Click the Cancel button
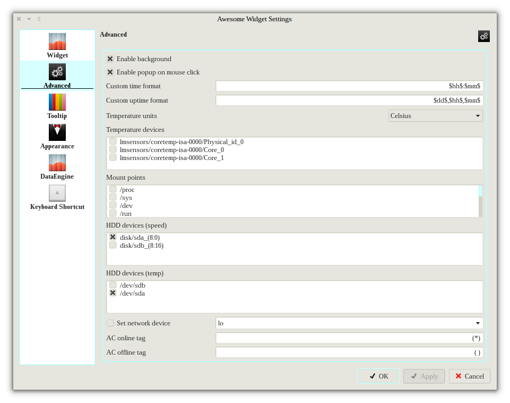Viewport: 510px width, 403px height. point(469,376)
